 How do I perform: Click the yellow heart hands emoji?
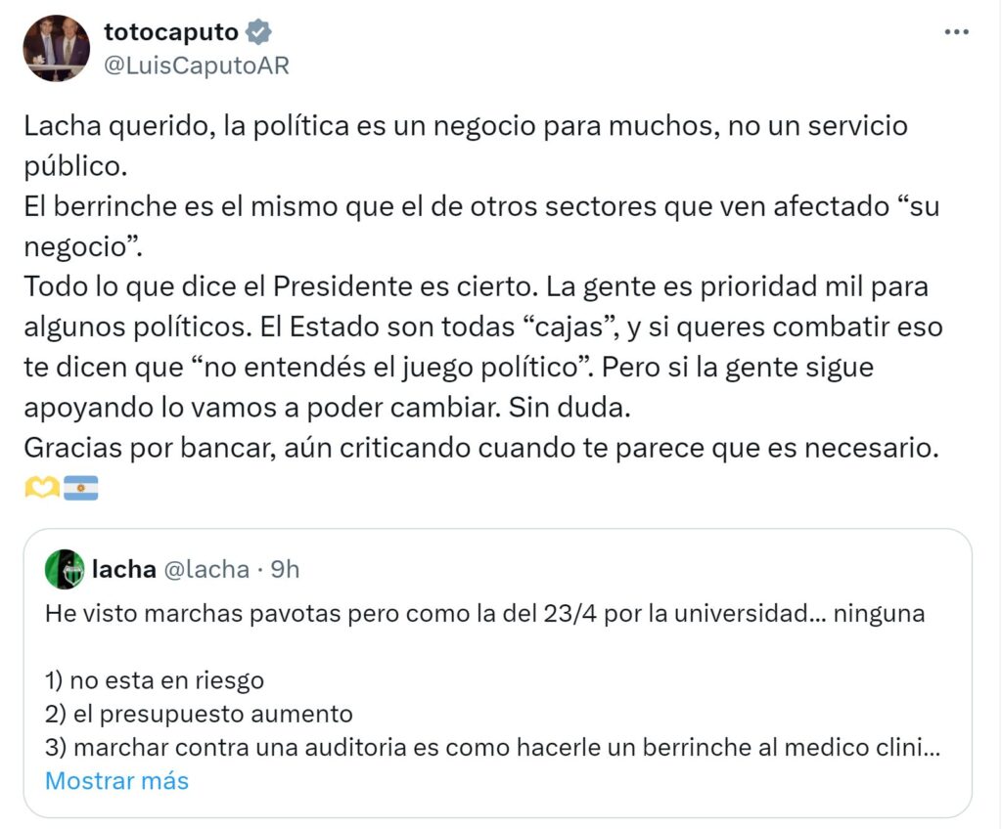(42, 486)
